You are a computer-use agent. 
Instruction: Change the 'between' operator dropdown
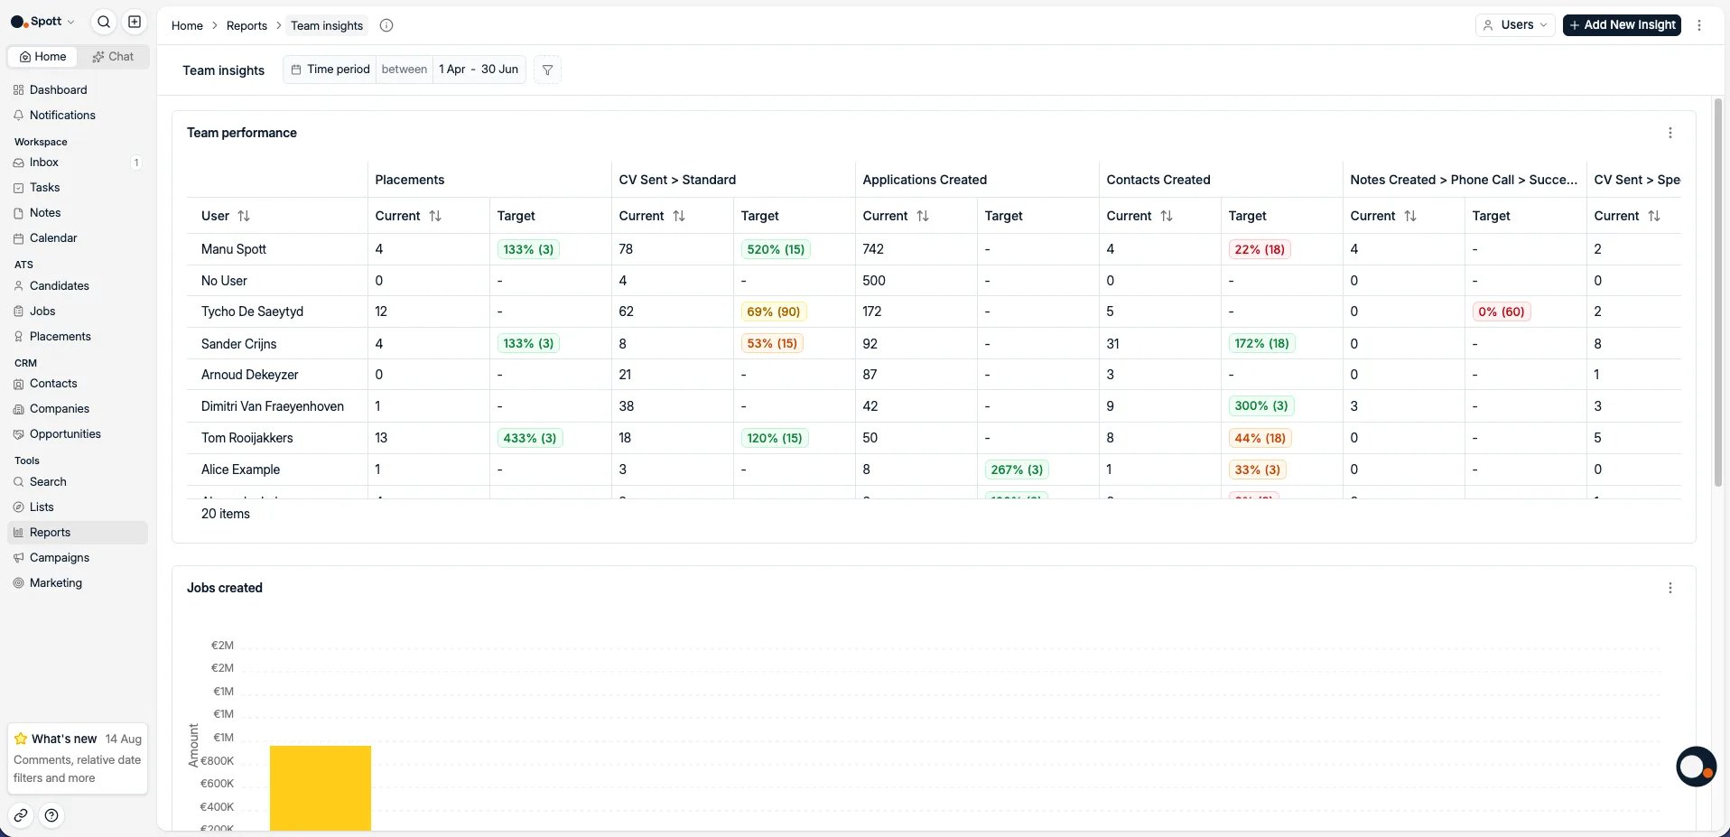coord(405,70)
